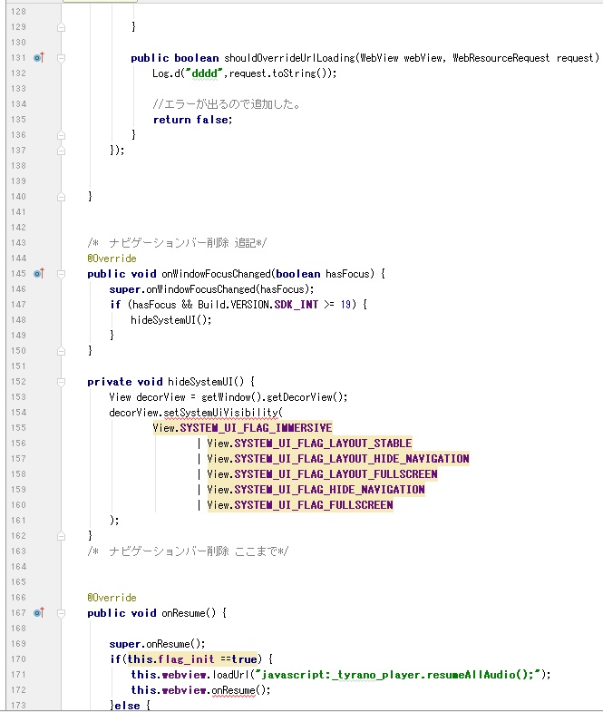Viewport: 603px width, 712px height.
Task: Collapse fold marker at line 129
Action: pyautogui.click(x=62, y=28)
